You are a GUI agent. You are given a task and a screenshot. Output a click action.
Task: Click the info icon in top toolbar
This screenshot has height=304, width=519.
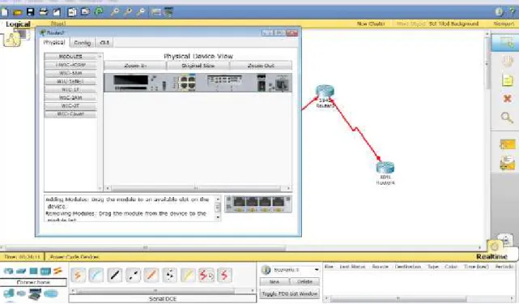point(499,12)
